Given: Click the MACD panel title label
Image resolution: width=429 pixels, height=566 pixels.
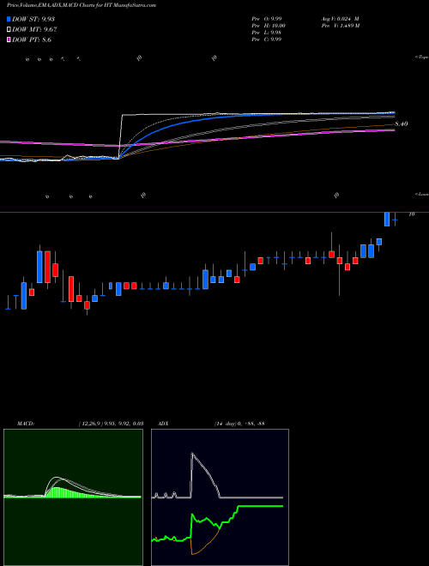Looking at the screenshot, I should (x=26, y=423).
